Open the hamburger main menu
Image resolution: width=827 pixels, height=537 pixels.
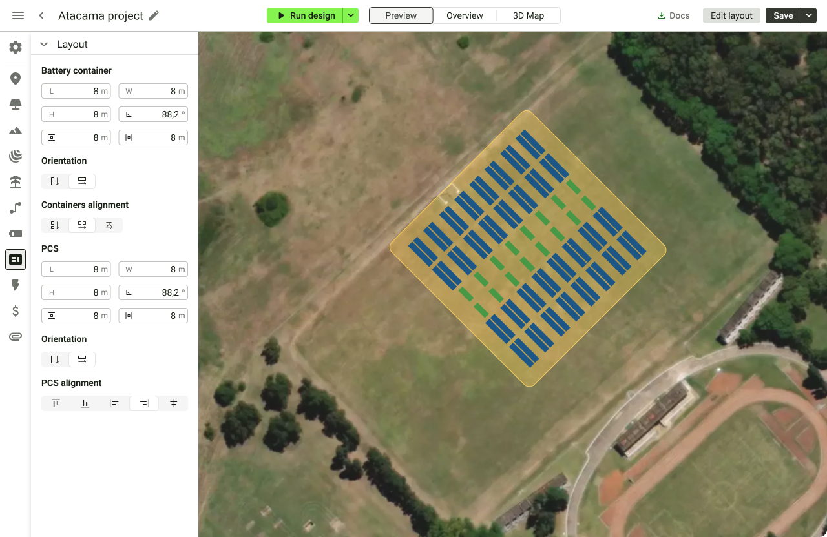pyautogui.click(x=18, y=15)
